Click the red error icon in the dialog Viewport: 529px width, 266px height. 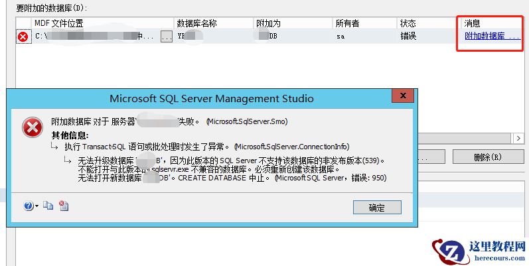point(31,127)
